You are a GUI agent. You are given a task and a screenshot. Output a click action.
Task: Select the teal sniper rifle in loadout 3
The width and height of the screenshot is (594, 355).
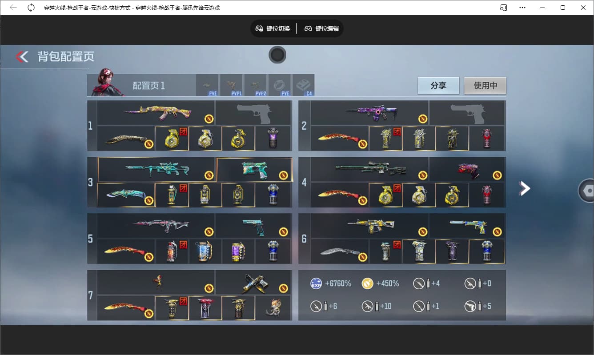(157, 169)
